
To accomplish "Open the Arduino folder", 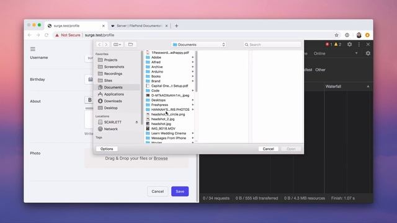I will (157, 72).
